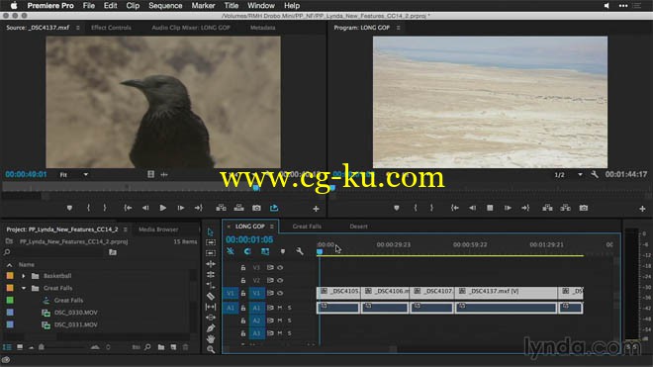653x367 pixels.
Task: Toggle Snap in the timeline header
Action: tap(247, 251)
